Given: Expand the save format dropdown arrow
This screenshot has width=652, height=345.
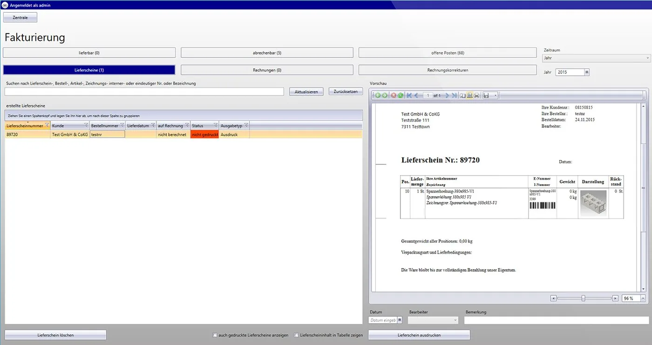Looking at the screenshot, I should point(495,95).
